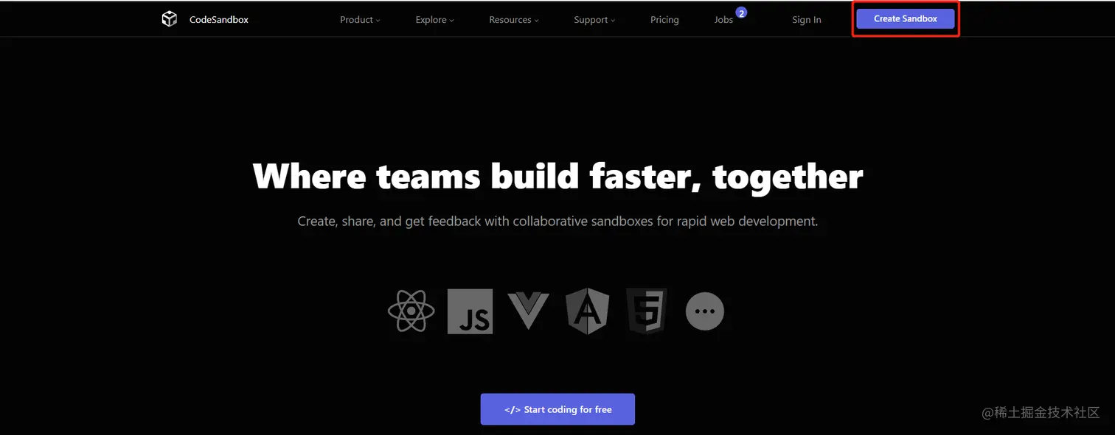Click the Sign In link

coord(807,20)
